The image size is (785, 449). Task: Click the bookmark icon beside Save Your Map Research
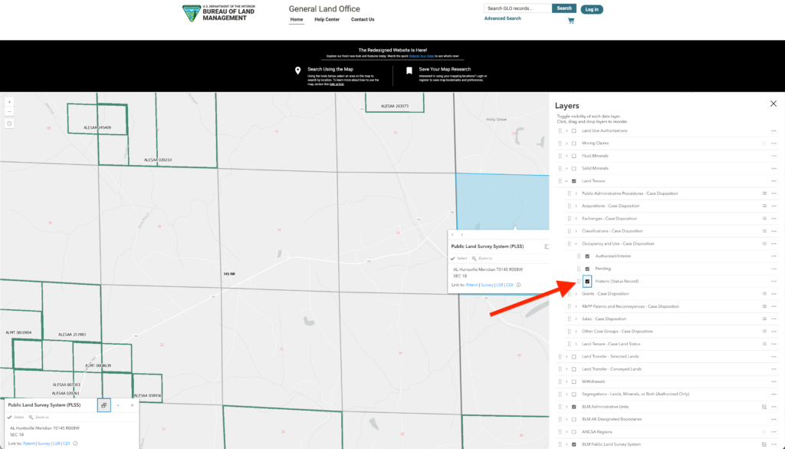point(409,71)
